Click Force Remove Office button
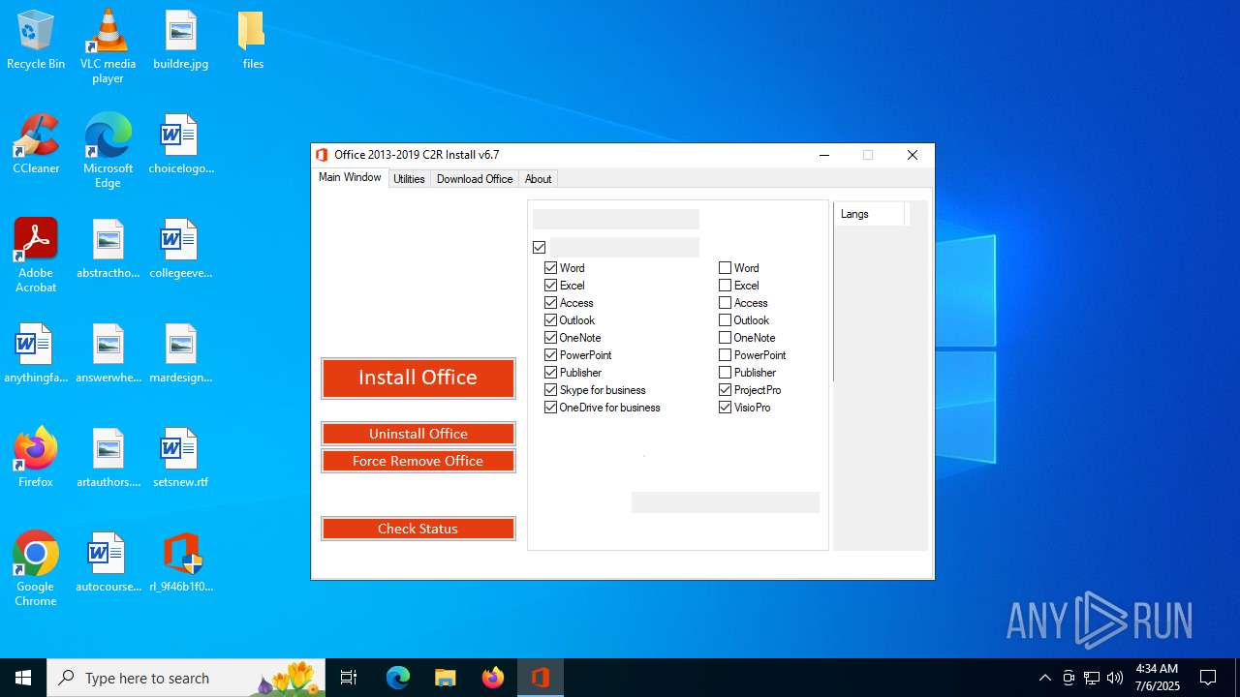This screenshot has height=697, width=1240. tap(418, 461)
